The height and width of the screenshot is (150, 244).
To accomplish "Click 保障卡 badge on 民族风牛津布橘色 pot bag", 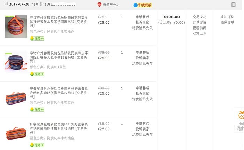I will [37, 38].
